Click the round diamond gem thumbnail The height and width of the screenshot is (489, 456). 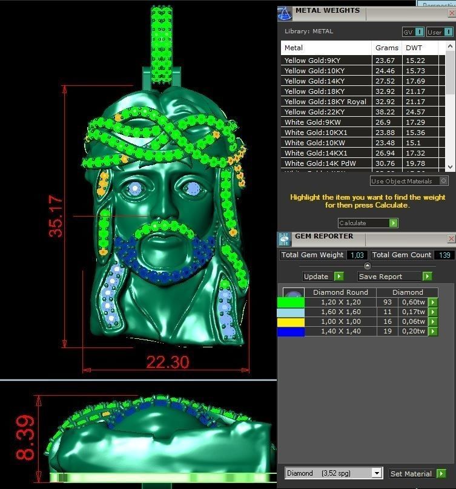[x=293, y=293]
